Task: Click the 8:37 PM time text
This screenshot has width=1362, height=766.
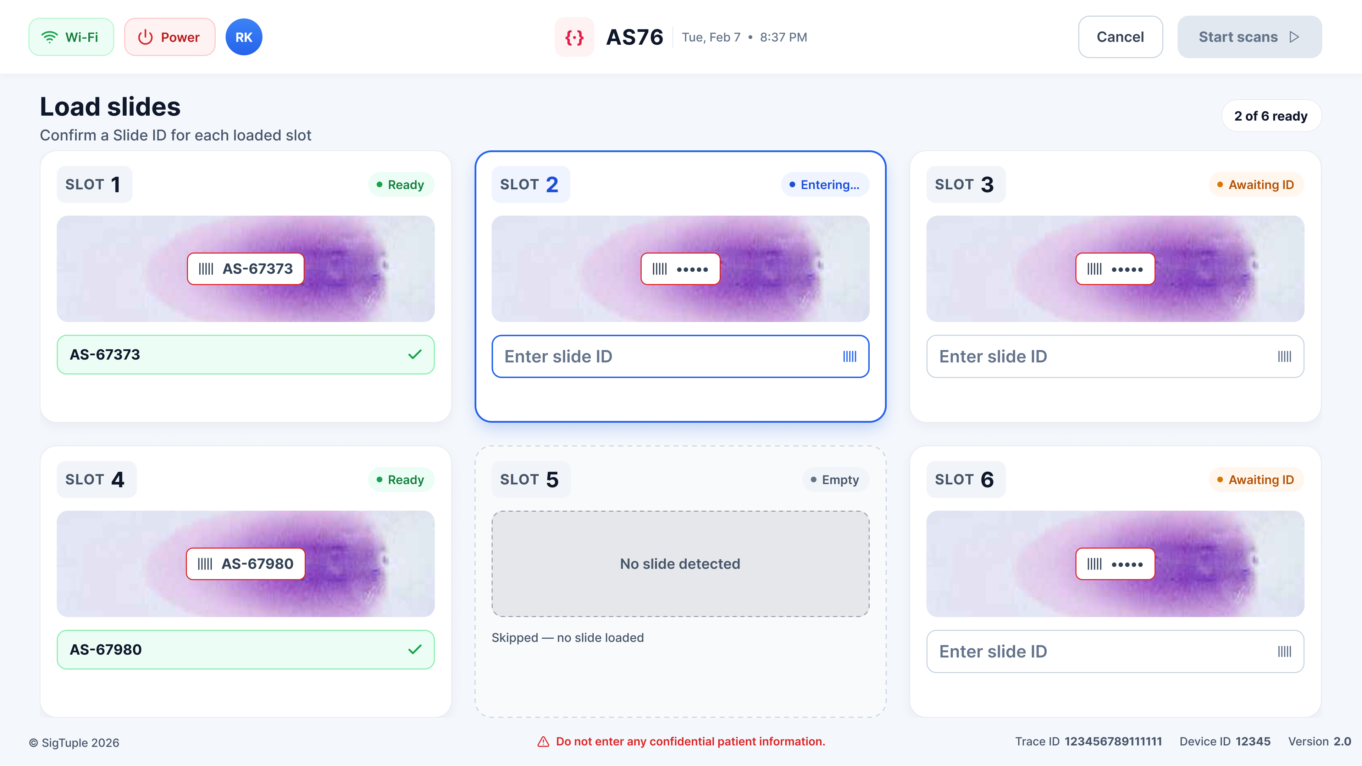Action: pyautogui.click(x=784, y=37)
